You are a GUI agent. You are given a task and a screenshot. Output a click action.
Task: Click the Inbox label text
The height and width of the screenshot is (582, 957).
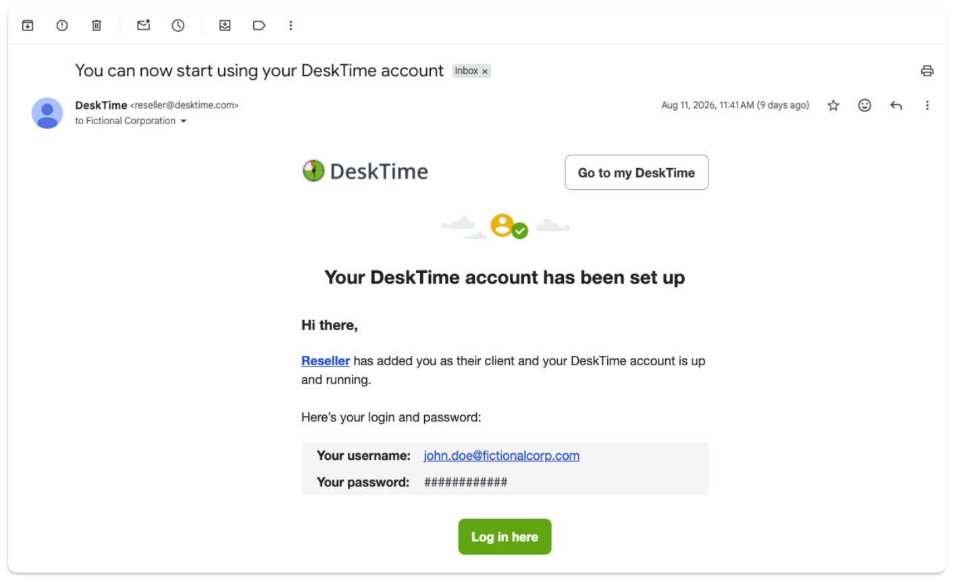(466, 71)
